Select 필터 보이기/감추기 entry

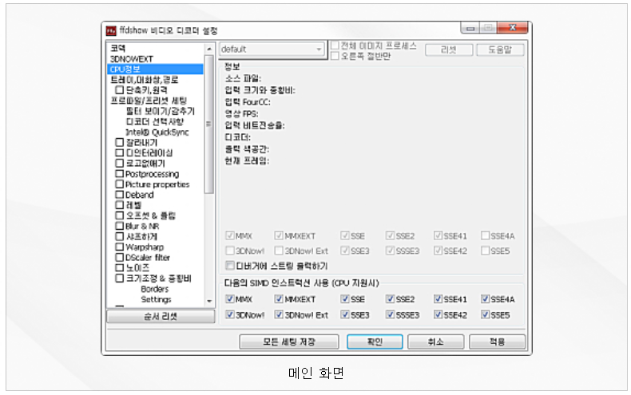point(161,111)
